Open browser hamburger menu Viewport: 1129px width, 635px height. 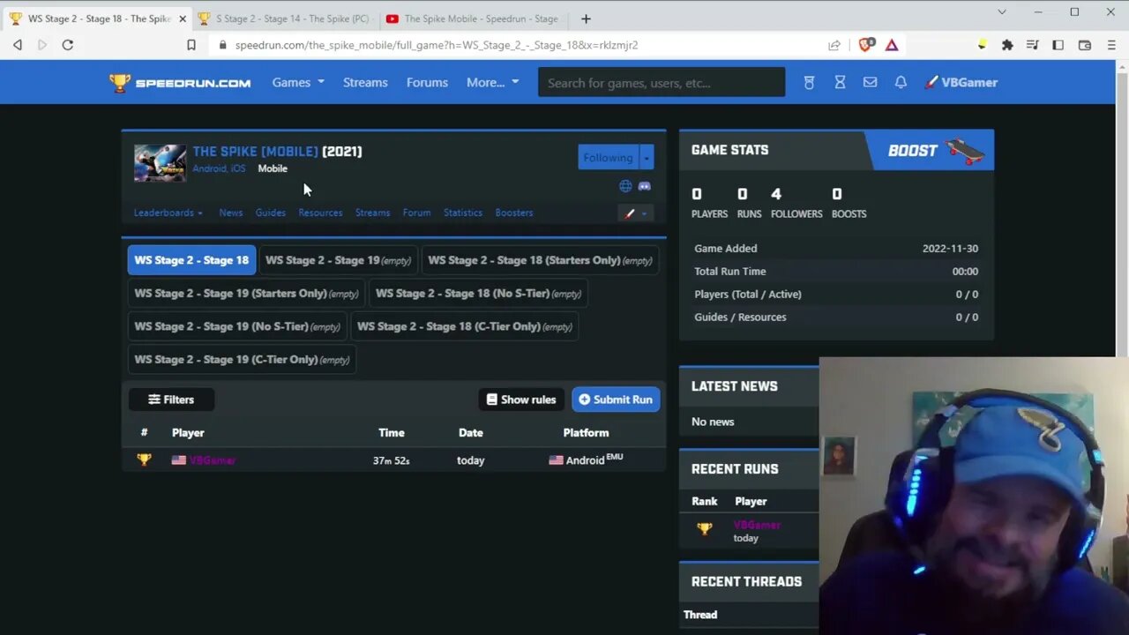[1110, 44]
